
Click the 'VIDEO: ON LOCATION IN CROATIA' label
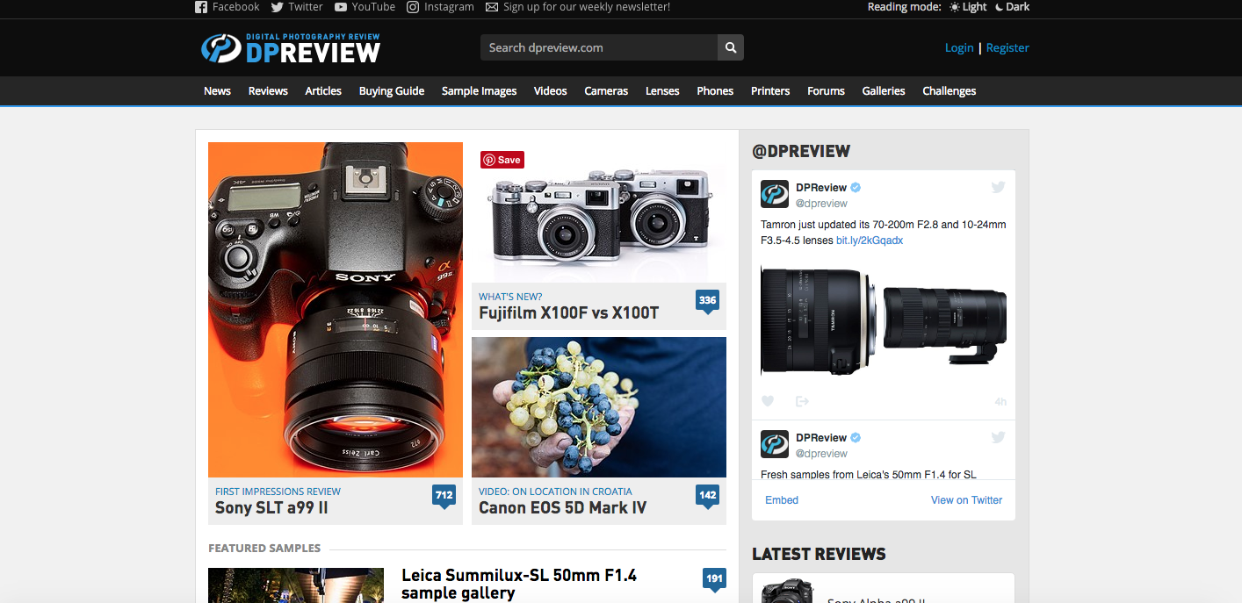pyautogui.click(x=555, y=492)
